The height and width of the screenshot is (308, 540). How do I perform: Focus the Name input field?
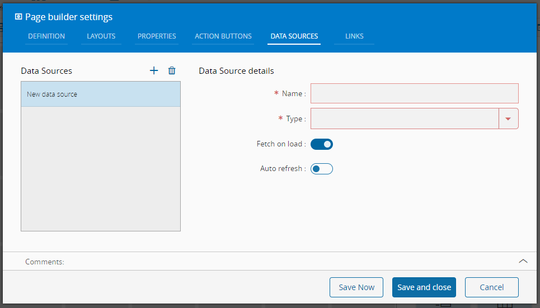click(x=414, y=93)
